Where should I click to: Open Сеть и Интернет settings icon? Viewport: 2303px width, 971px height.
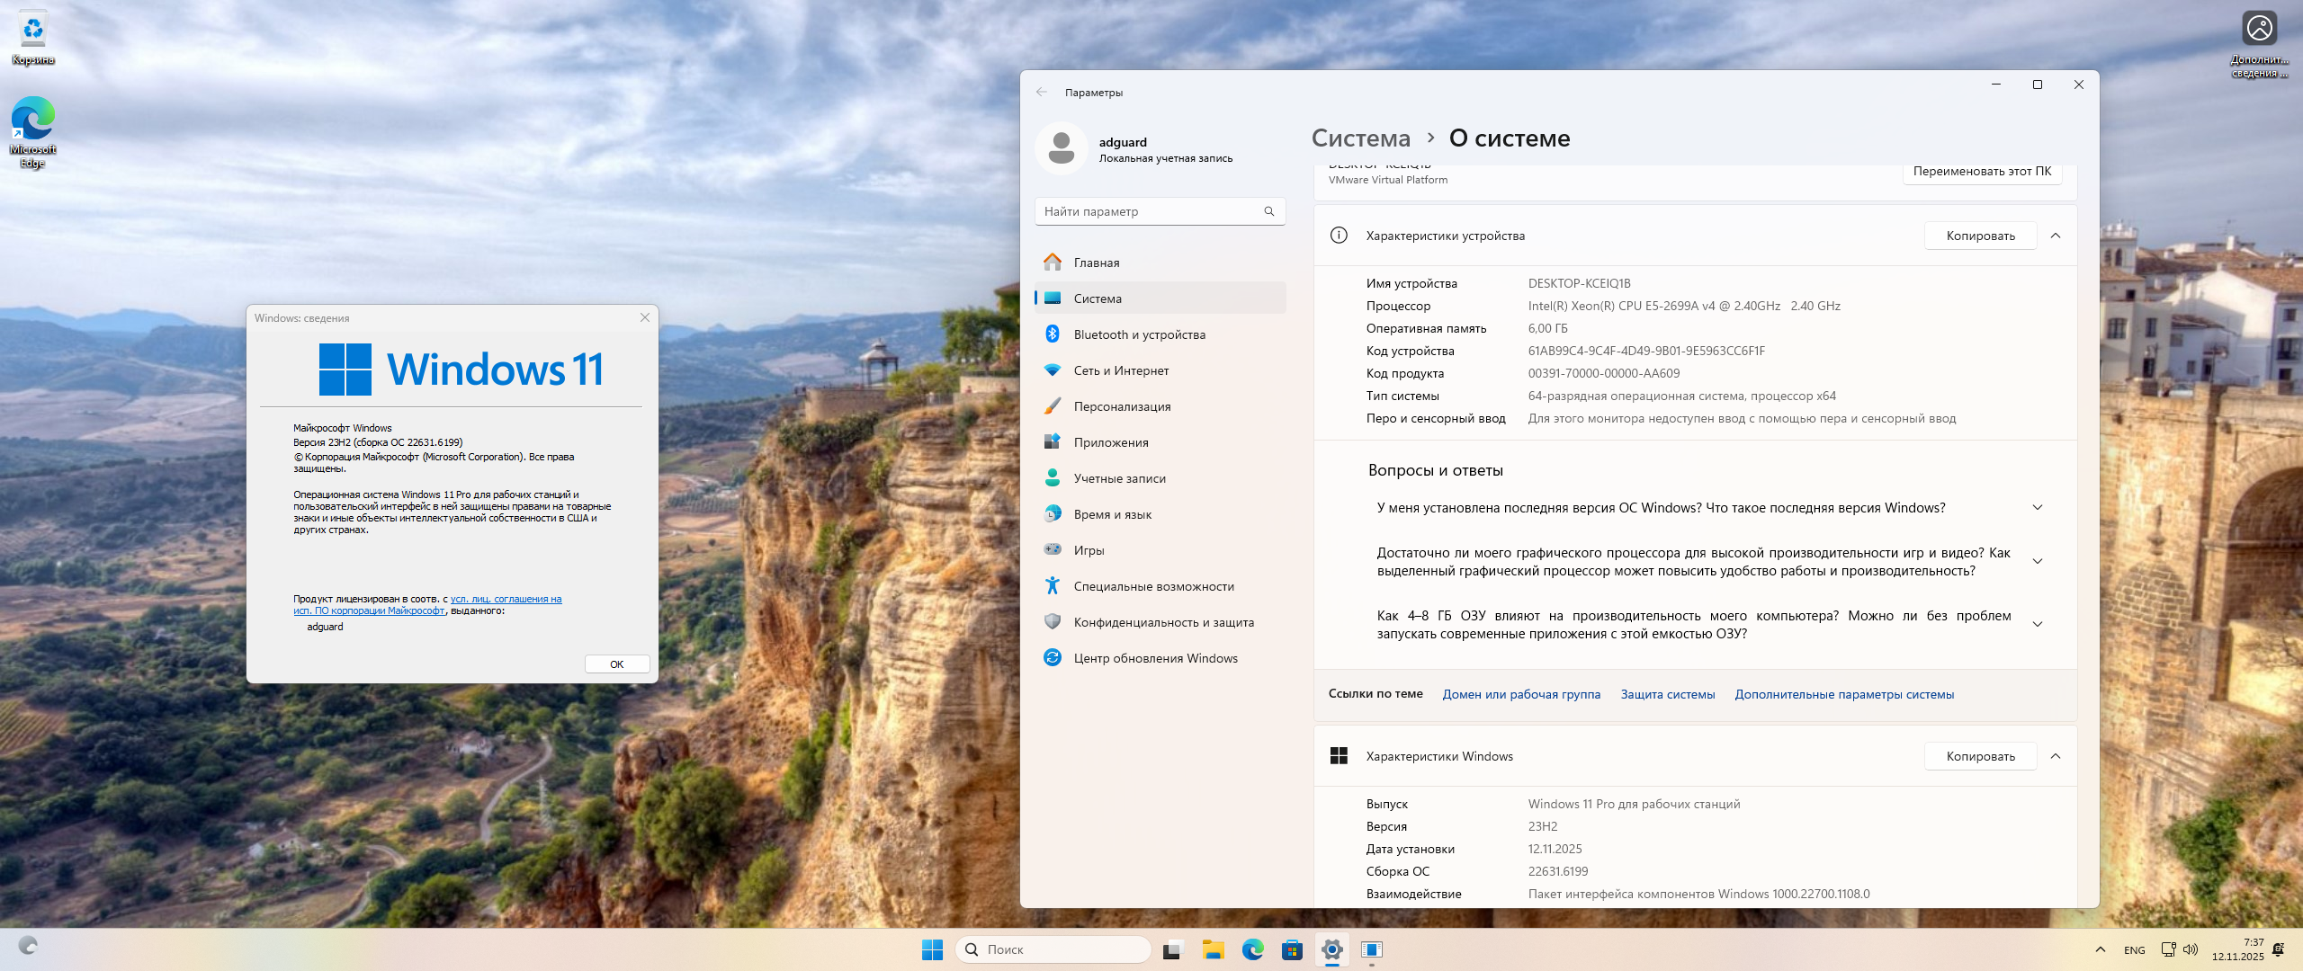point(1052,370)
